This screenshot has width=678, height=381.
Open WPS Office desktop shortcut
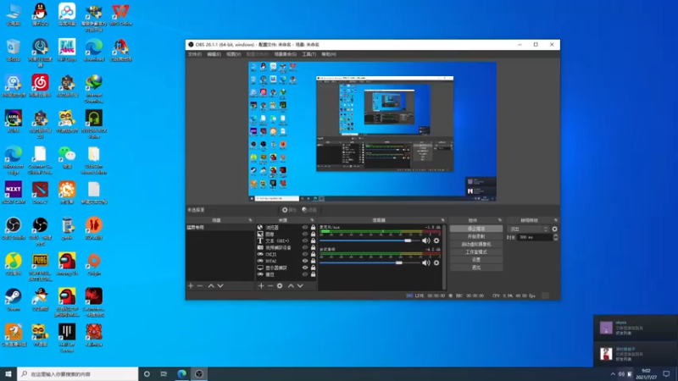(x=120, y=14)
